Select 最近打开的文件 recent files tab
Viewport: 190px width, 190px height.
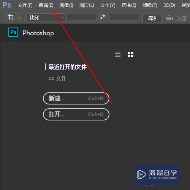(x=68, y=67)
